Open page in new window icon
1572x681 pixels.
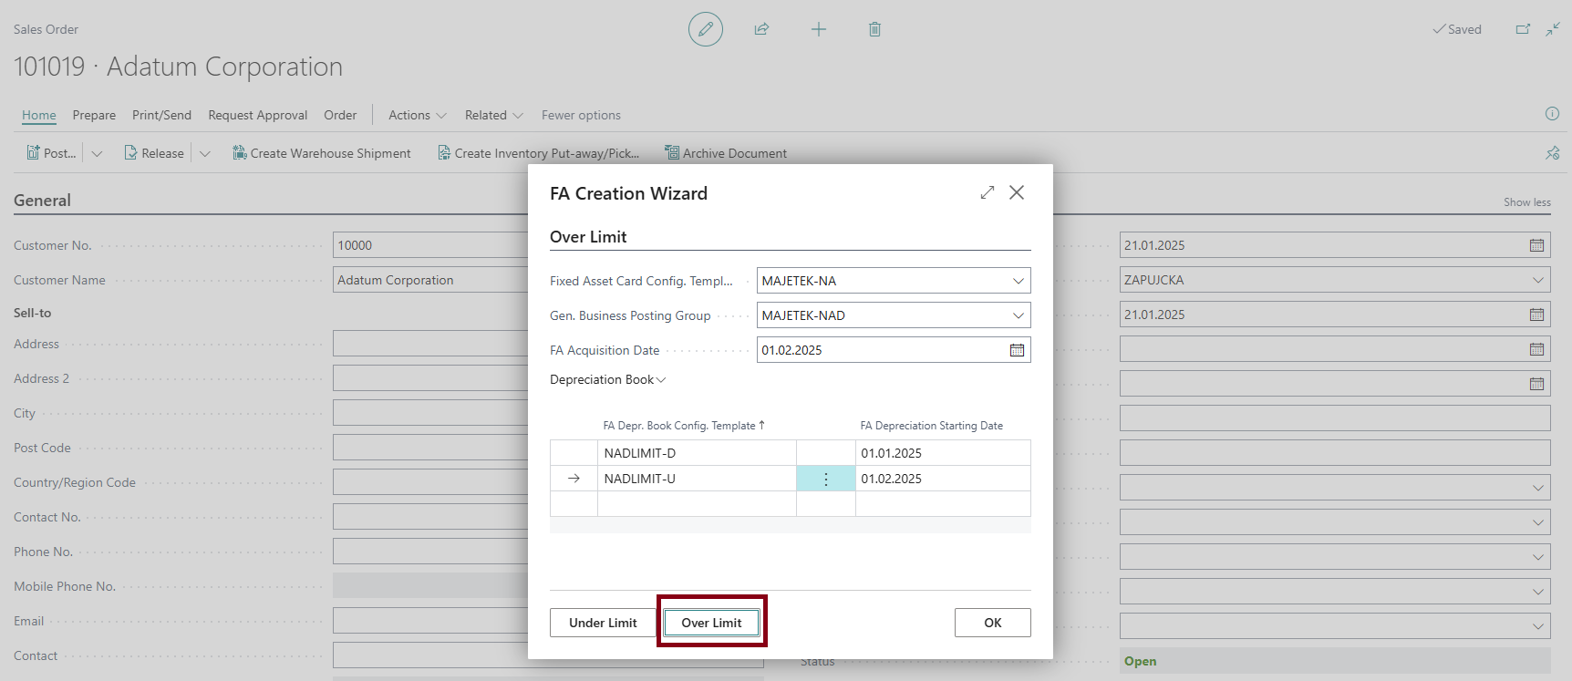click(1523, 29)
